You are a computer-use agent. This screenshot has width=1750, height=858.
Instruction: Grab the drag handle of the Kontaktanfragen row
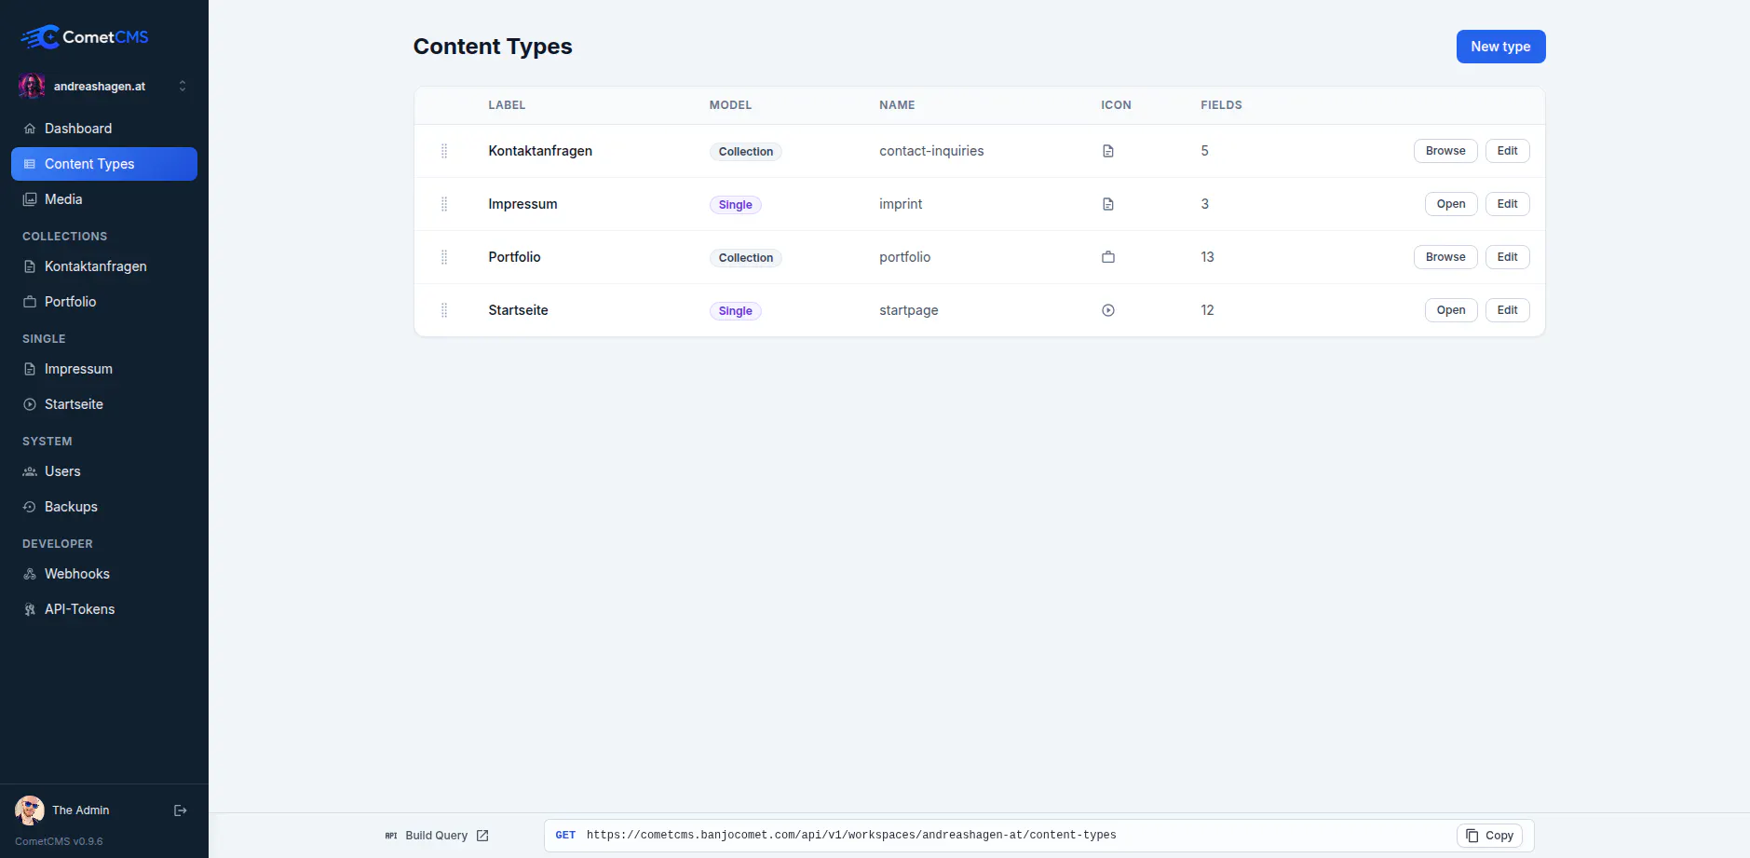444,151
